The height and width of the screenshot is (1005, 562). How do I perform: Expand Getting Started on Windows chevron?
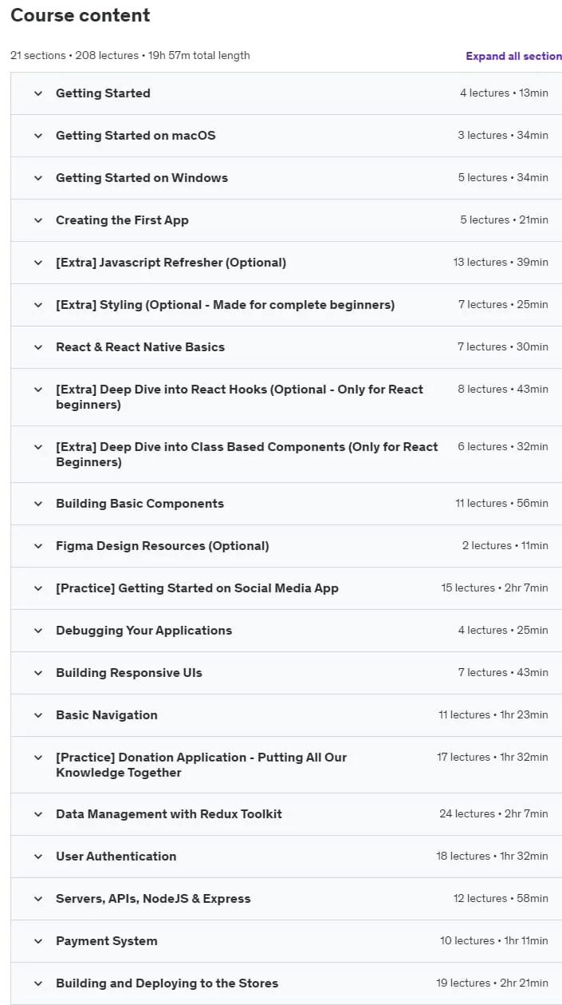(37, 178)
